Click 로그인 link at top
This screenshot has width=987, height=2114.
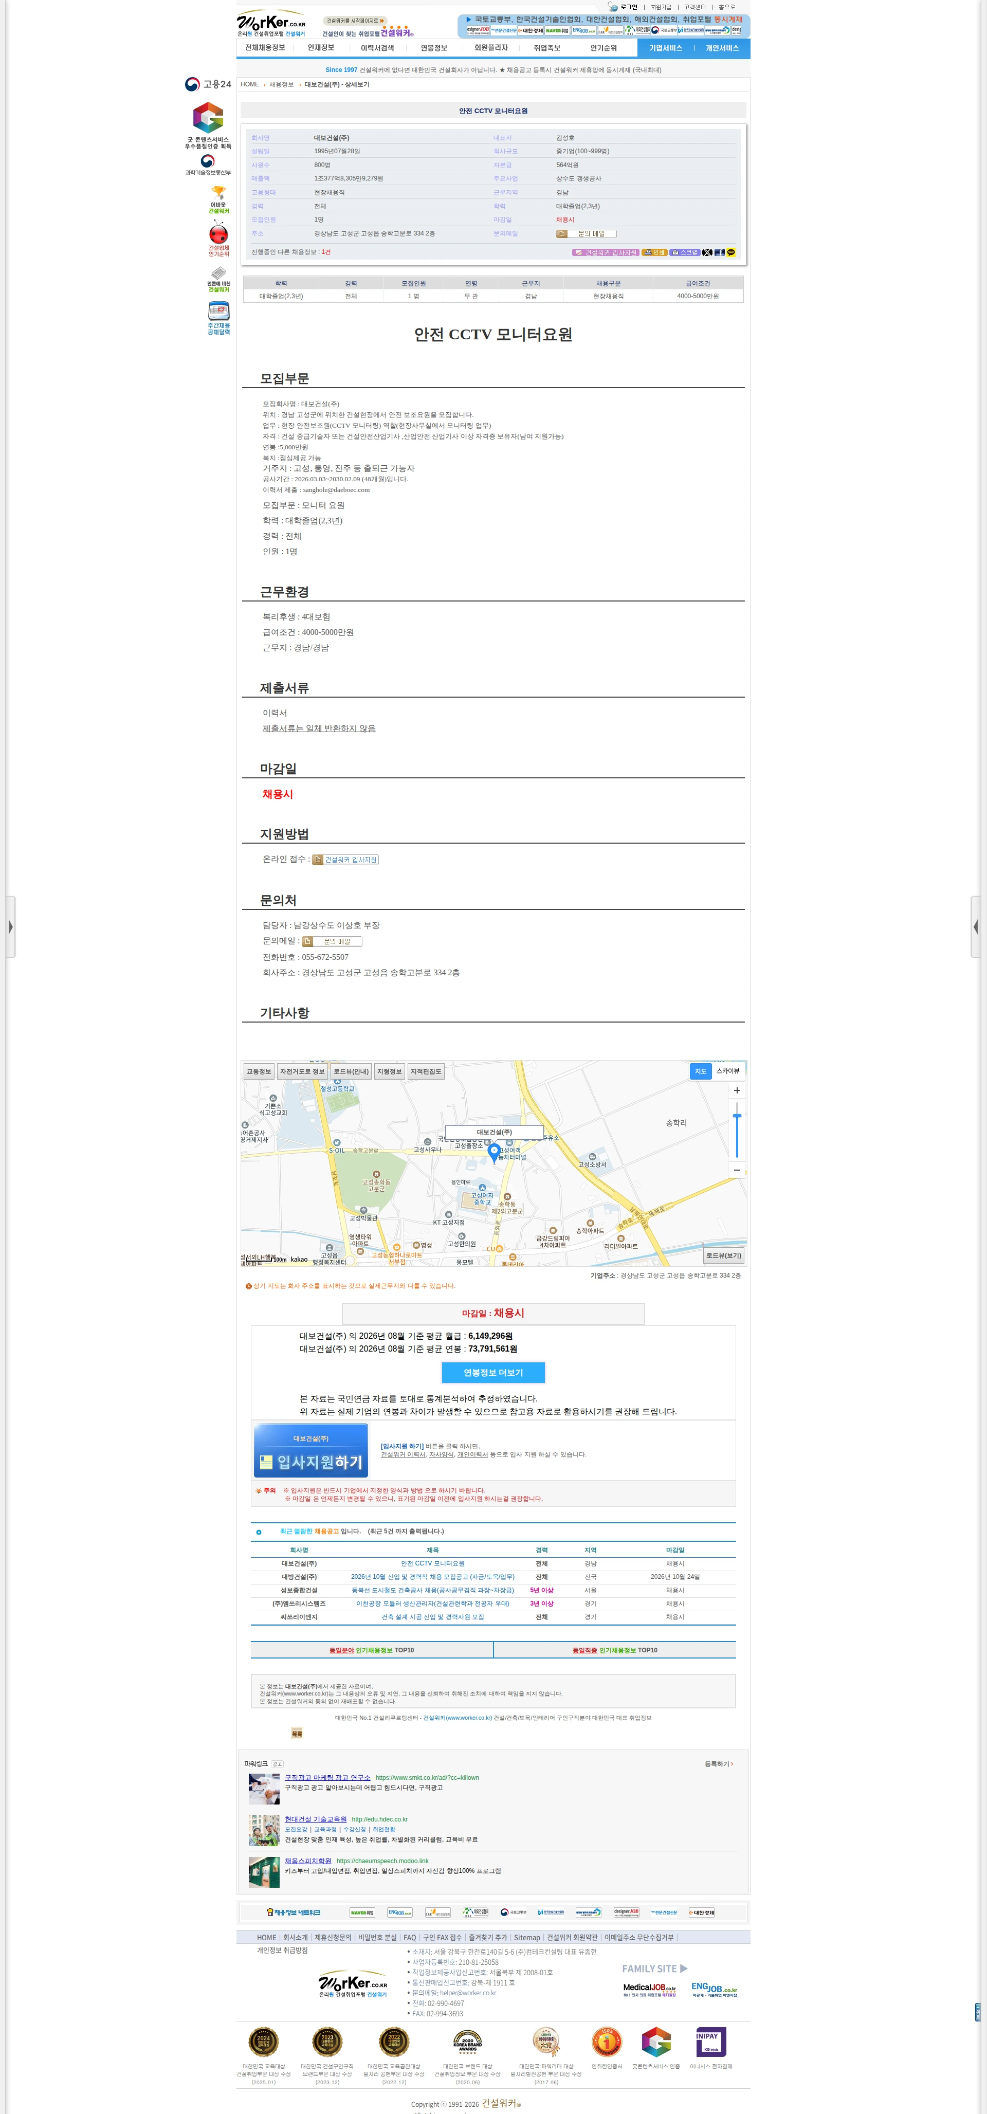[x=629, y=7]
